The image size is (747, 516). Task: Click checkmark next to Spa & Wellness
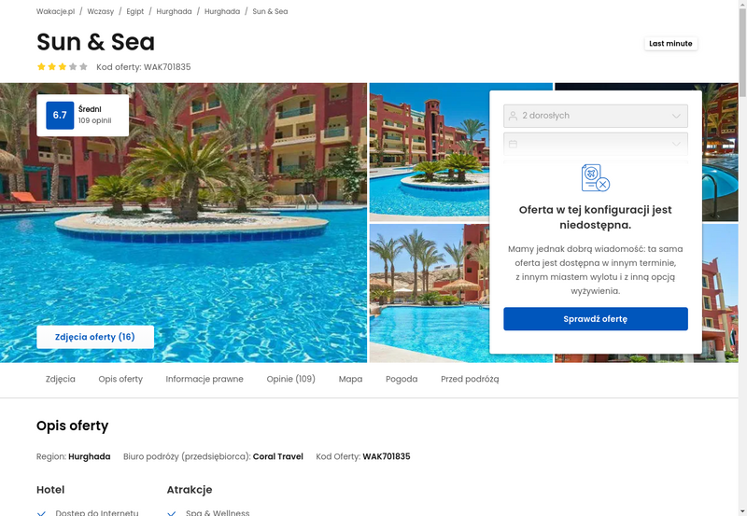coord(172,513)
